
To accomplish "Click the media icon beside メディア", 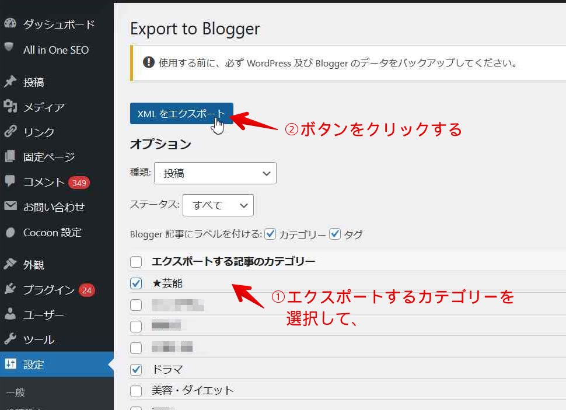I will 10,106.
